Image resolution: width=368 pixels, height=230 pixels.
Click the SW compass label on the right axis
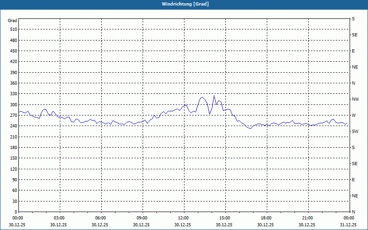(355, 132)
